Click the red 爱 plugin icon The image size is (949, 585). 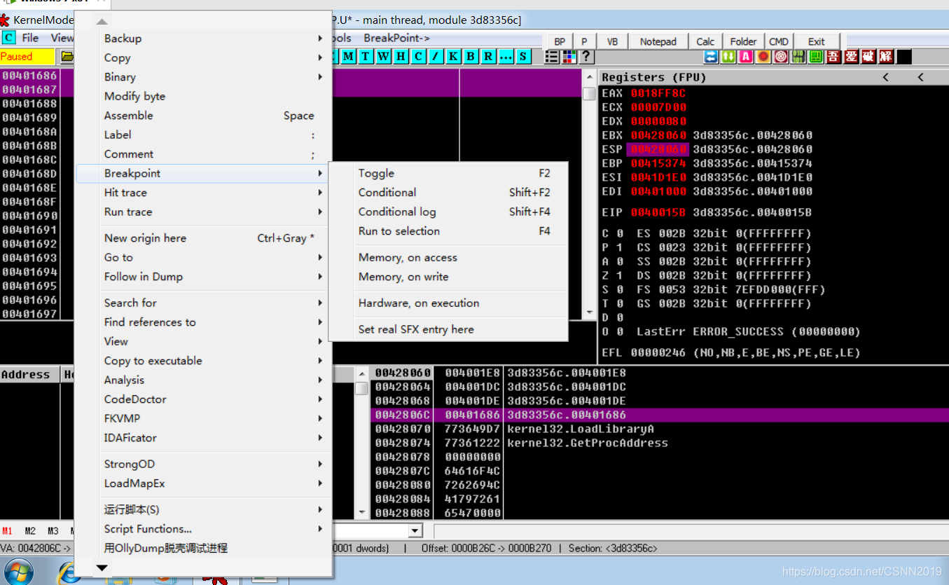pyautogui.click(x=851, y=57)
